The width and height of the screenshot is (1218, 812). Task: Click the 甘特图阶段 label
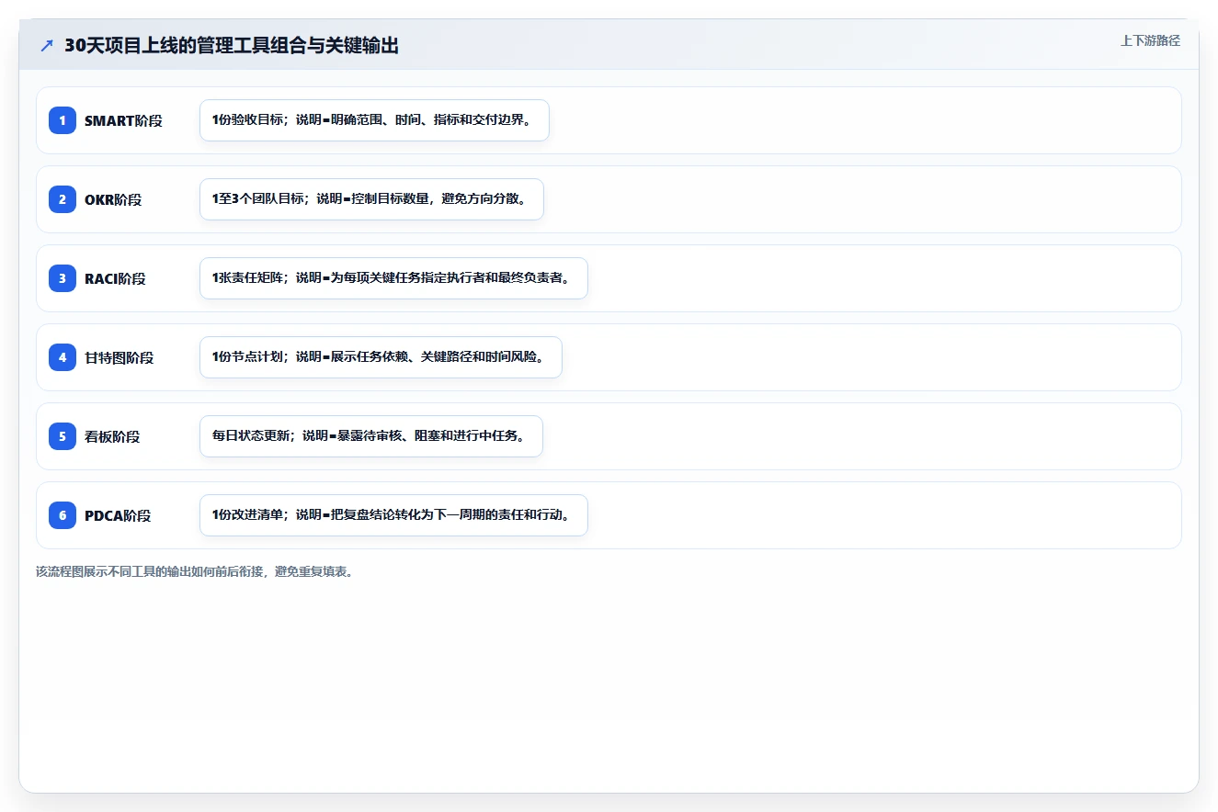[120, 357]
